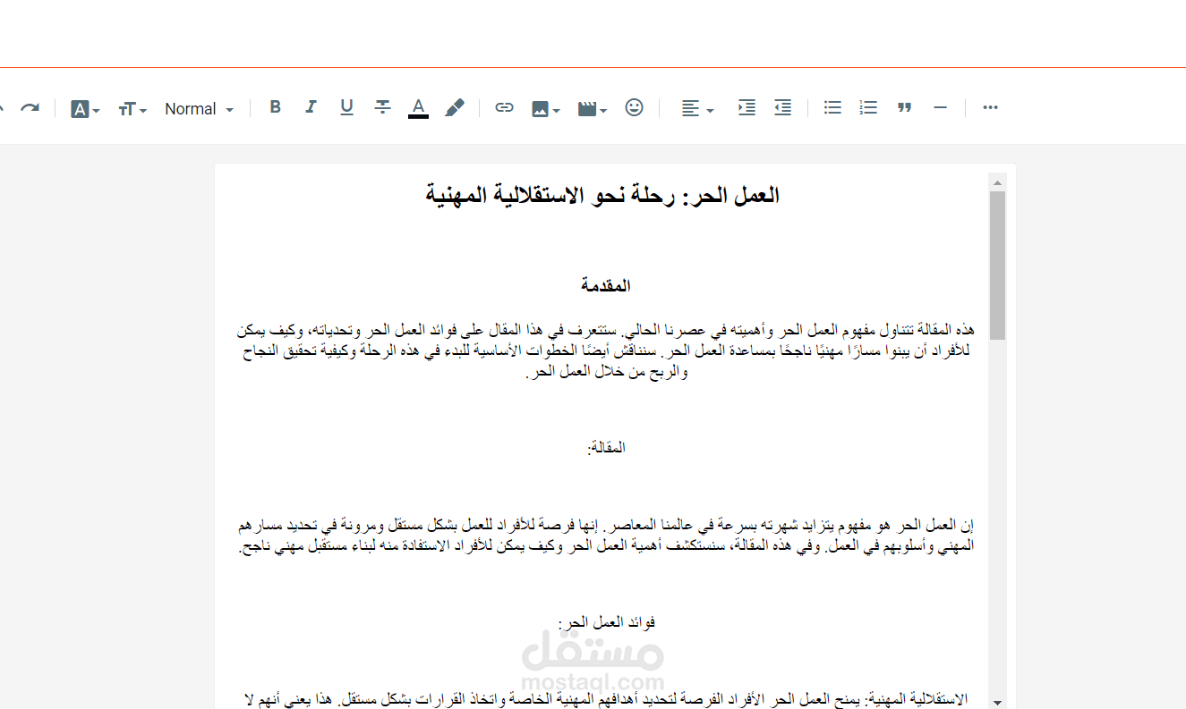Click the redo arrow icon

pos(30,108)
